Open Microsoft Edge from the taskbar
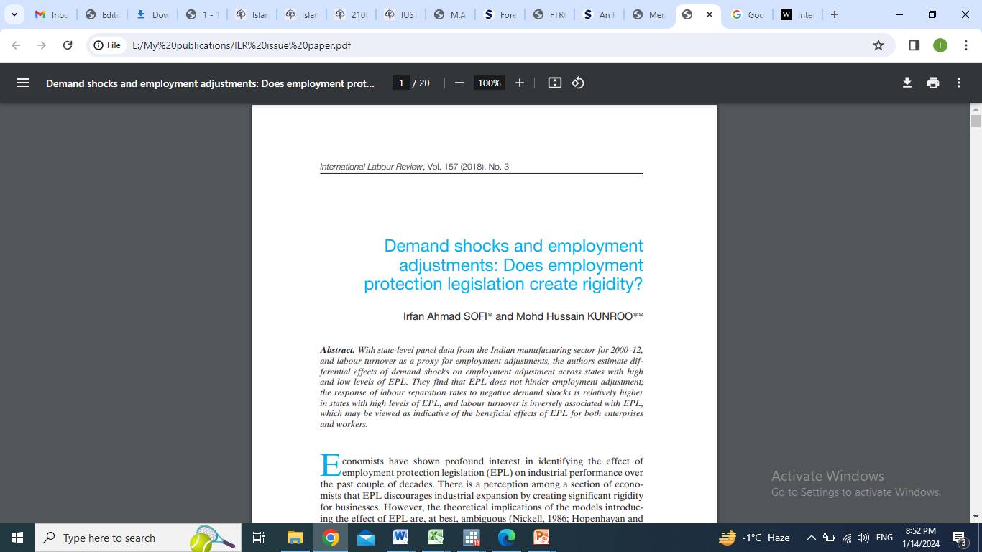The width and height of the screenshot is (982, 552). click(506, 538)
